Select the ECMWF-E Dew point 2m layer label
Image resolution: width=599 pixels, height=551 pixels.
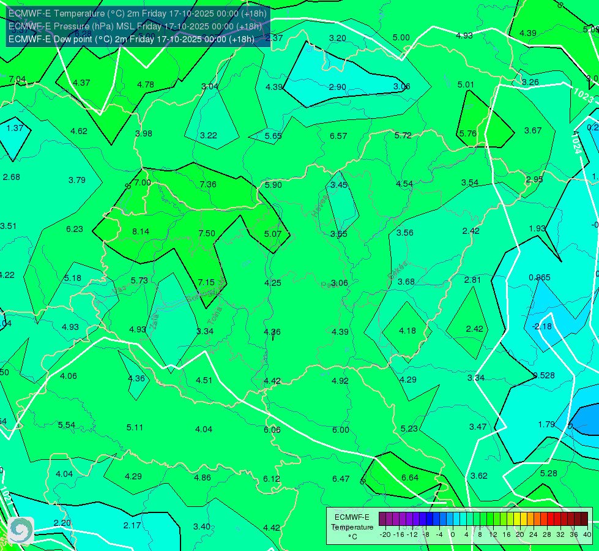132,39
